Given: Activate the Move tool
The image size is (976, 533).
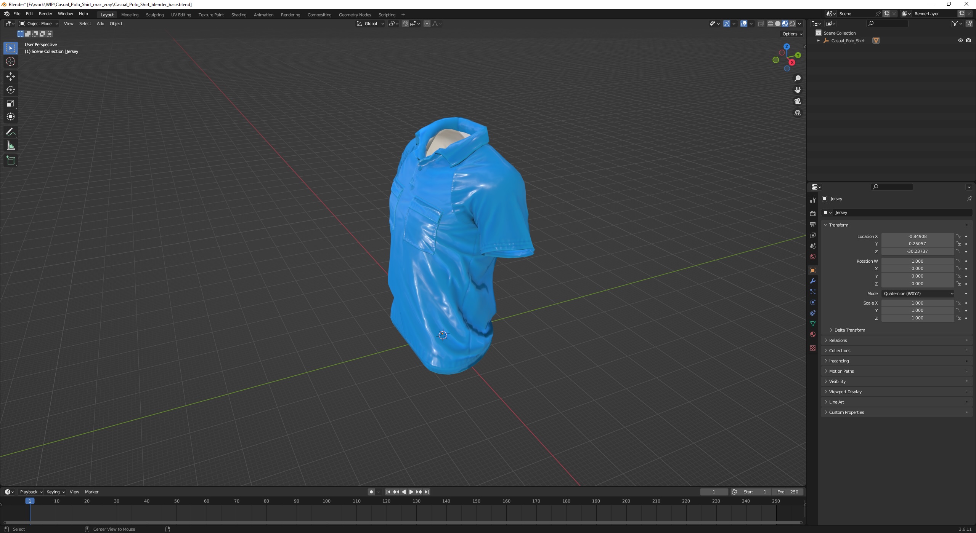Looking at the screenshot, I should point(11,77).
